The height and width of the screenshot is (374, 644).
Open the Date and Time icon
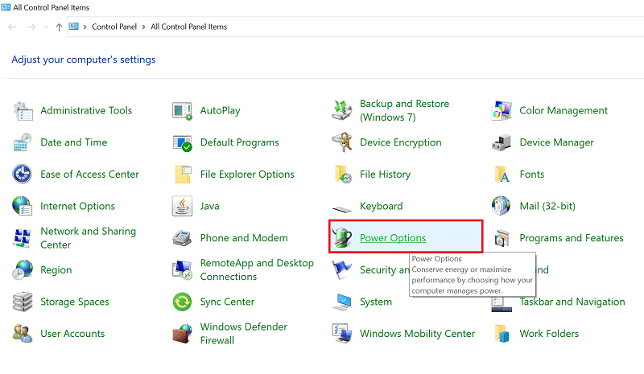click(x=23, y=142)
